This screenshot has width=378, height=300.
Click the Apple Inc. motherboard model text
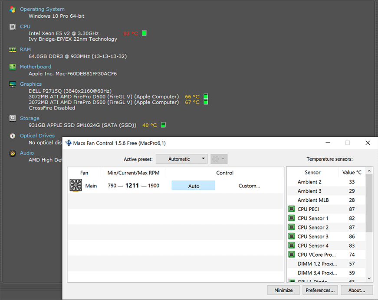(x=72, y=74)
